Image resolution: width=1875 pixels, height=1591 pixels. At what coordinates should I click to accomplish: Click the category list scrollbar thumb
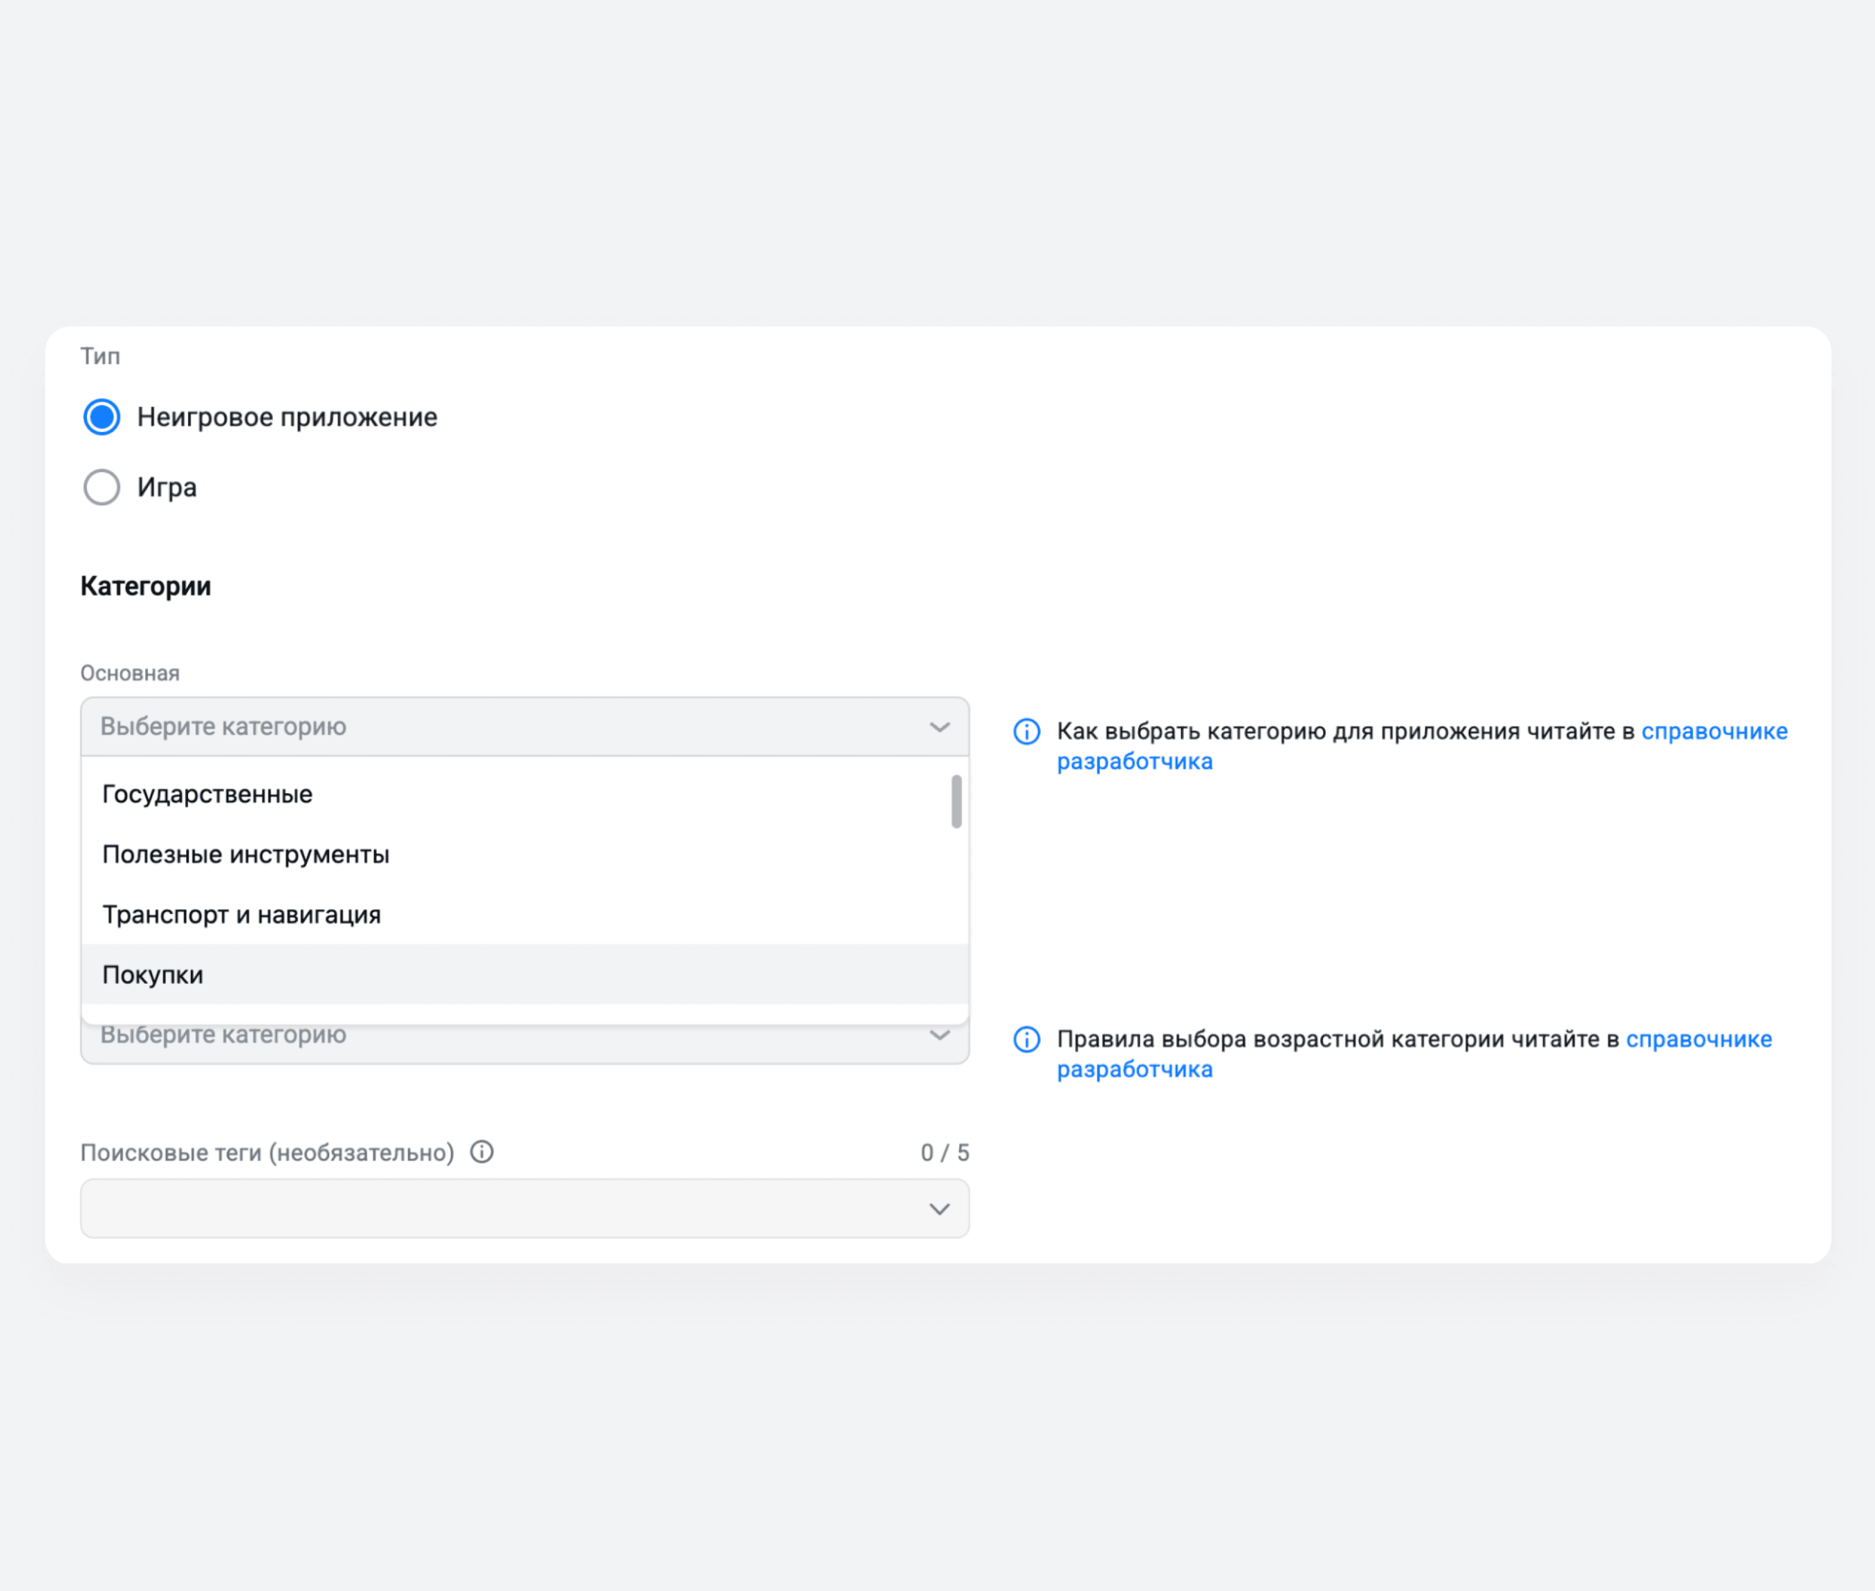tap(956, 801)
